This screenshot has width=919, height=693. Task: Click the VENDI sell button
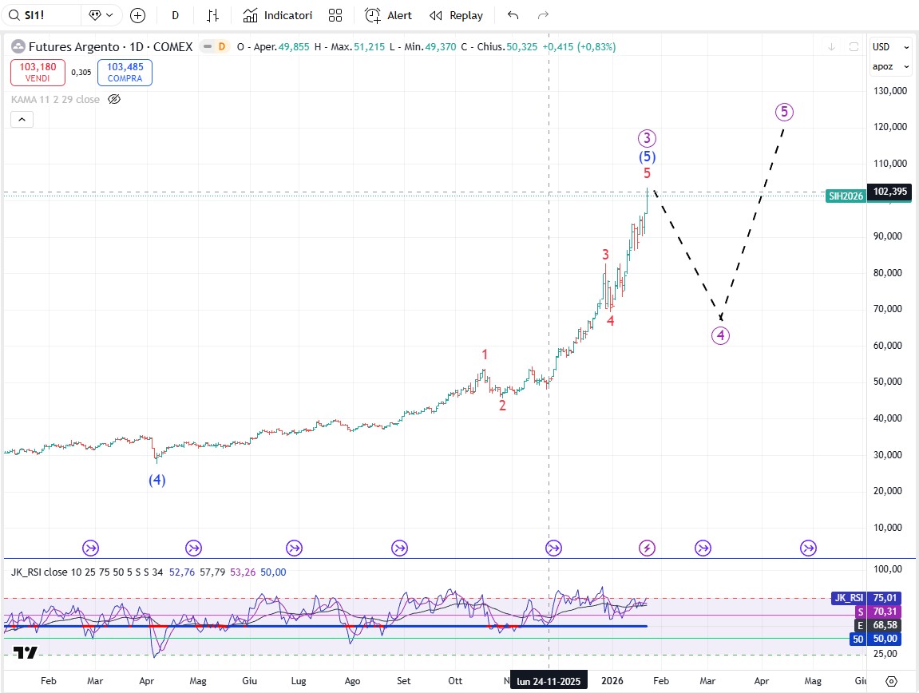[38, 73]
